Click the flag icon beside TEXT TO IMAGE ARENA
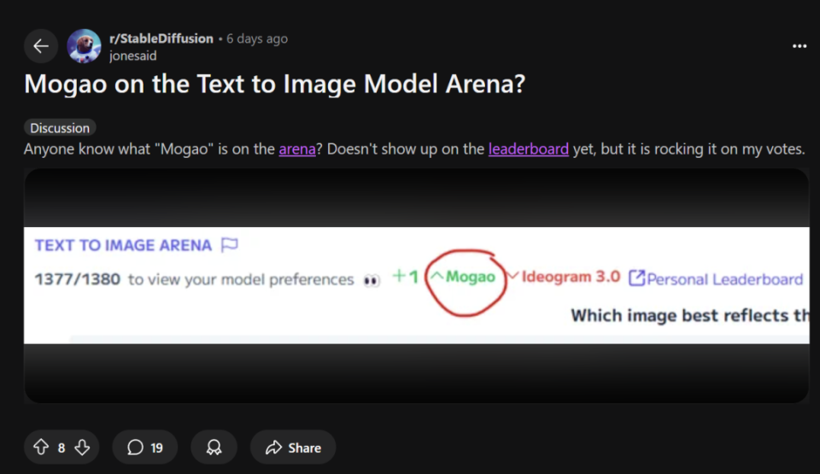The height and width of the screenshot is (474, 820). (x=229, y=244)
